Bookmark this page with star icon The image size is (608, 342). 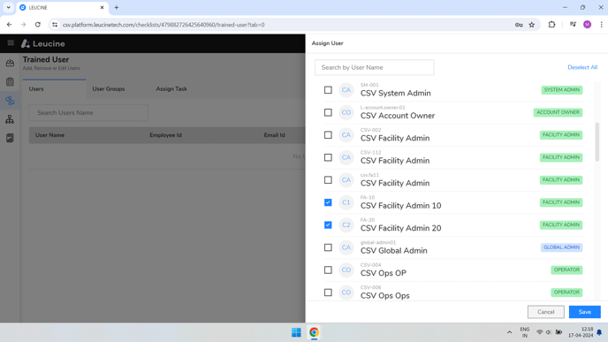532,25
